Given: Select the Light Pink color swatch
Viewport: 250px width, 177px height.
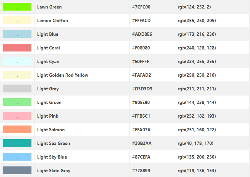Looking at the screenshot, I should (17, 116).
